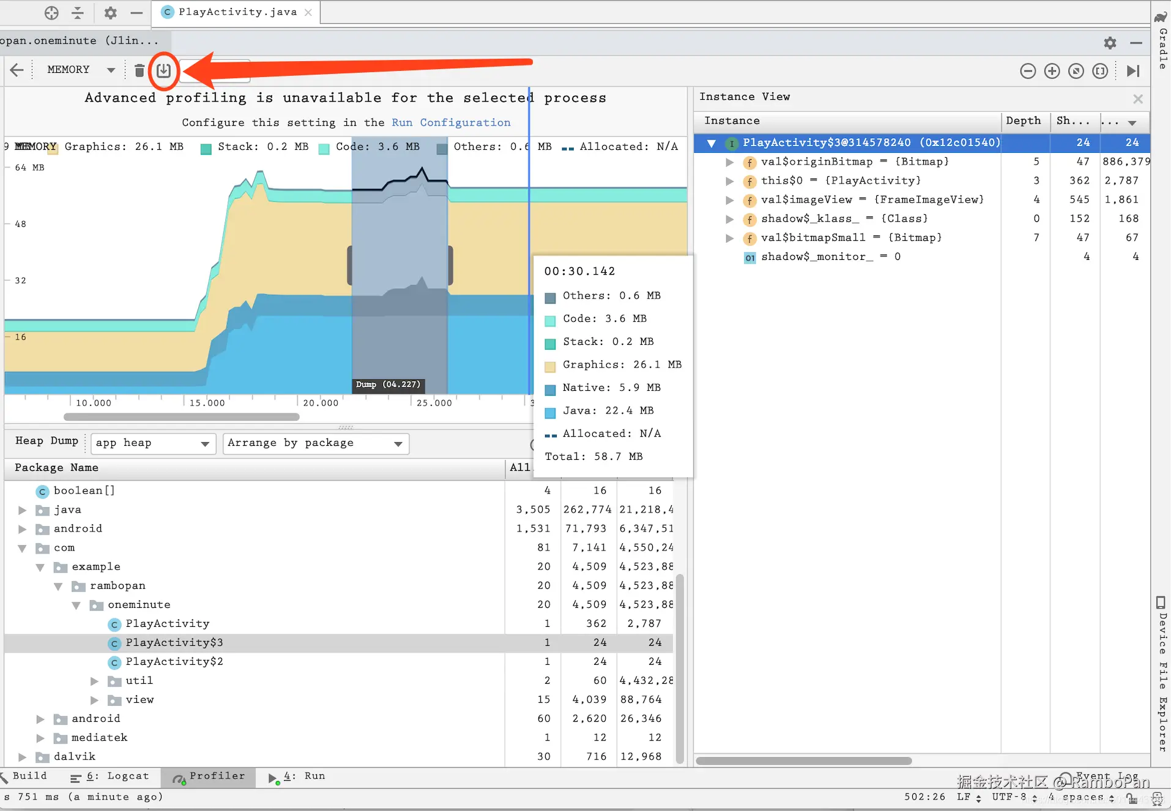Open the profiler settings gear icon
Image resolution: width=1171 pixels, height=811 pixels.
(x=1110, y=43)
